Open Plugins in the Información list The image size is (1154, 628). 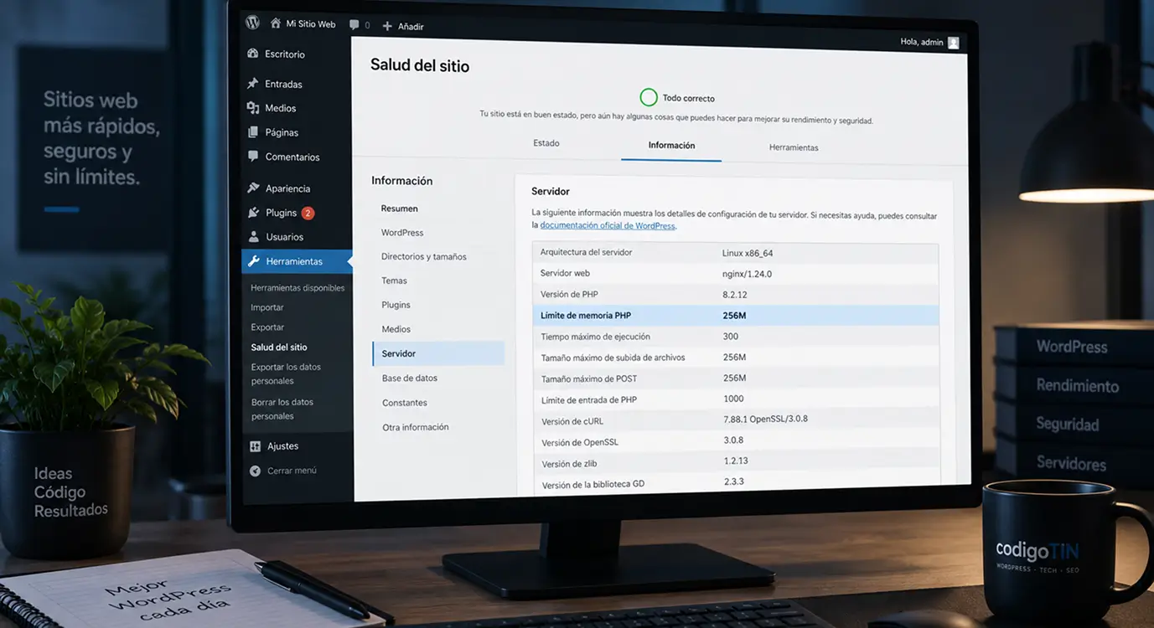[x=396, y=305]
